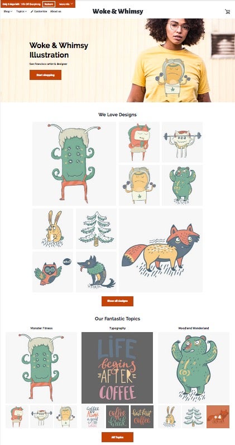Expand the Shop dropdown menu

pyautogui.click(x=8, y=11)
